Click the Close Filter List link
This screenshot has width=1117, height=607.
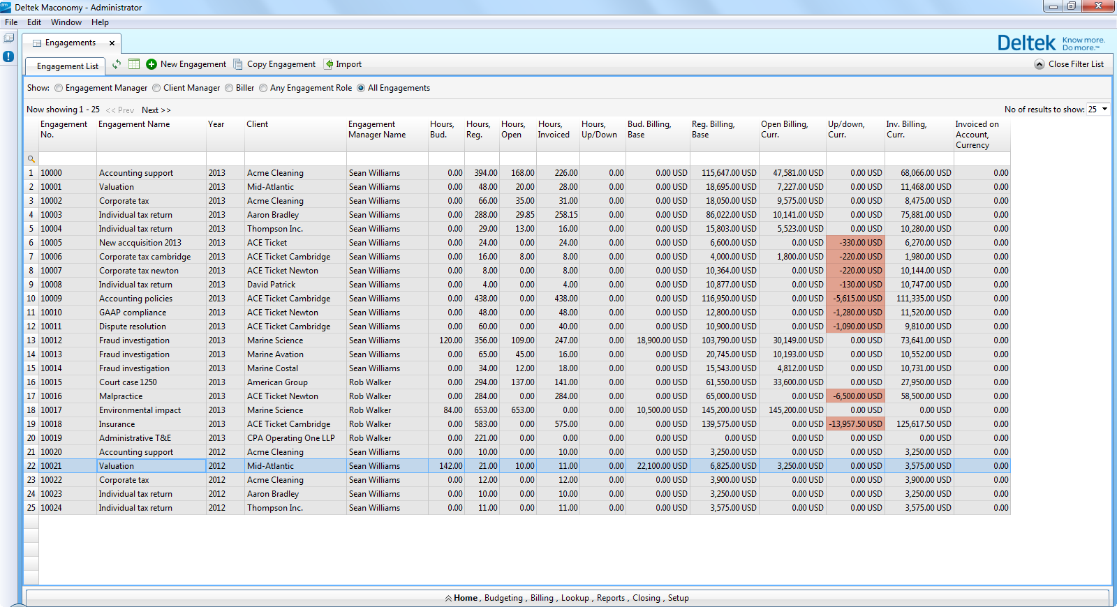1076,64
